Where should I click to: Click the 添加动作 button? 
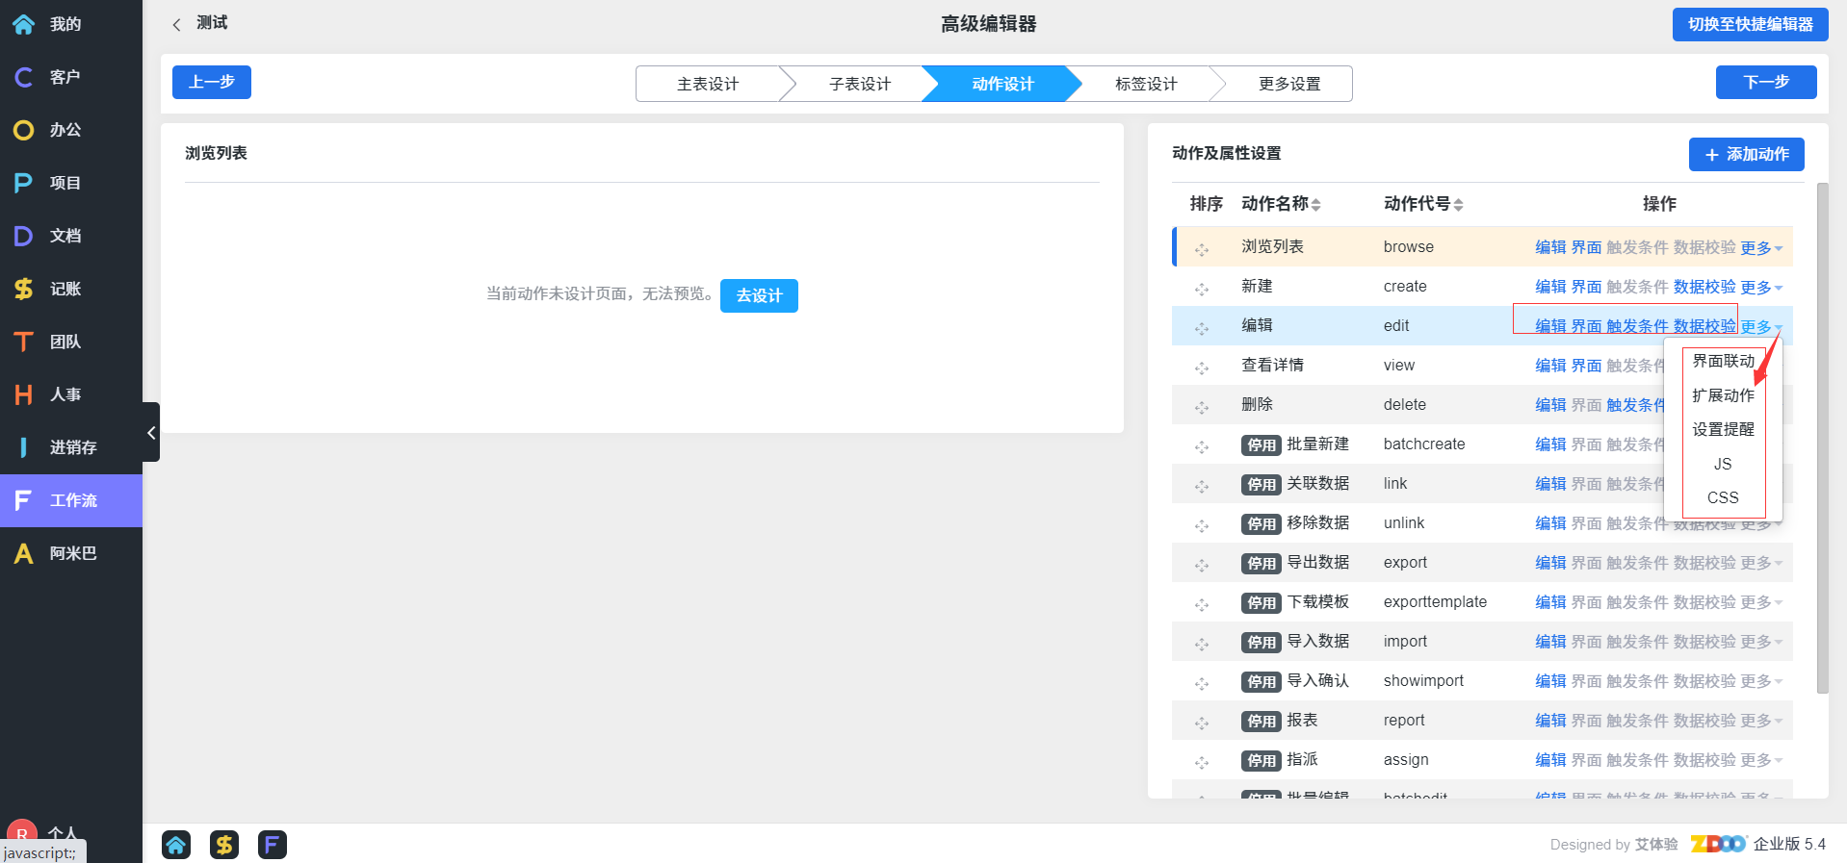point(1746,154)
